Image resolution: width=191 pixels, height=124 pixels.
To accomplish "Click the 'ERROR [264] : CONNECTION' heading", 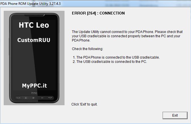I will tap(98, 13).
